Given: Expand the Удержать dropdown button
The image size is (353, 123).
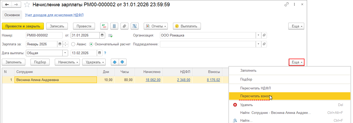Looking at the screenshot, I should [x=94, y=62].
